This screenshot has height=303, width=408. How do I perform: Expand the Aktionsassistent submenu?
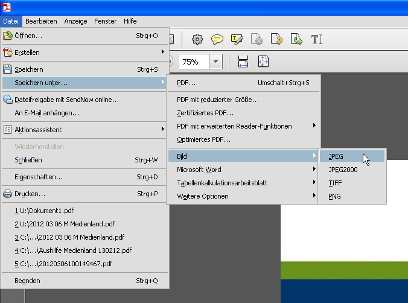(84, 129)
